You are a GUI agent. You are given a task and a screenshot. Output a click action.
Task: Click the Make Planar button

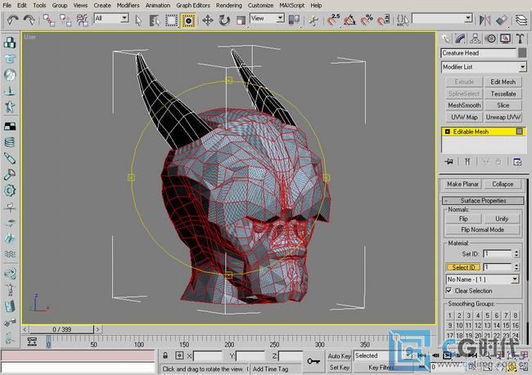462,184
